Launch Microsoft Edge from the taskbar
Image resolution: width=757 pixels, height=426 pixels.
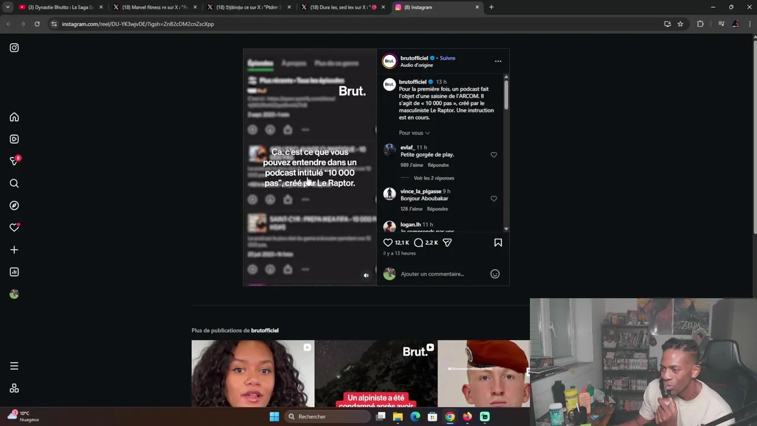pos(415,417)
